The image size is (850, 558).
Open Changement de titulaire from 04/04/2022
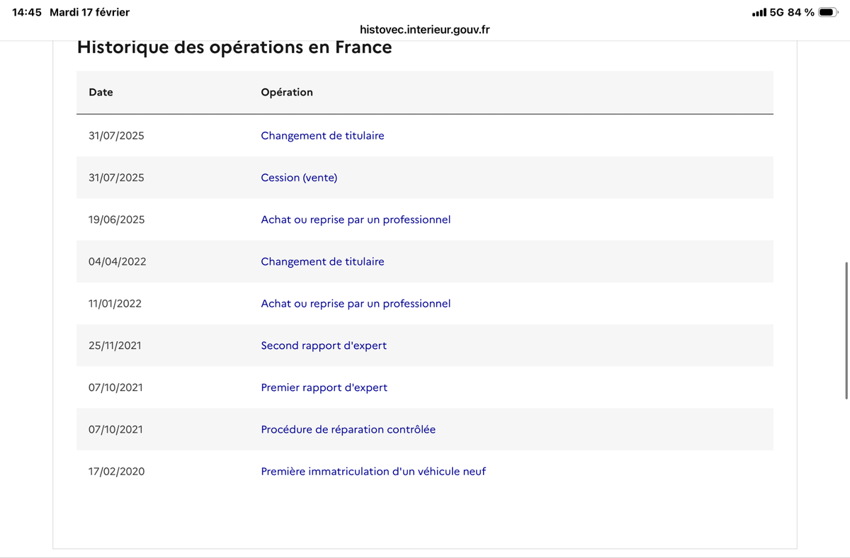pos(322,261)
